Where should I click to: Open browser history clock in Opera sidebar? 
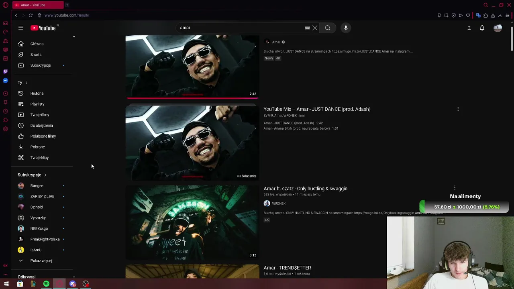click(5, 111)
